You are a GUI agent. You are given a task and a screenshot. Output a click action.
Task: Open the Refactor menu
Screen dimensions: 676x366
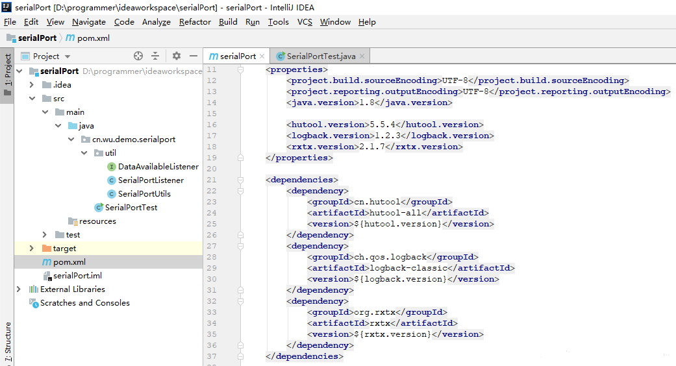(195, 22)
